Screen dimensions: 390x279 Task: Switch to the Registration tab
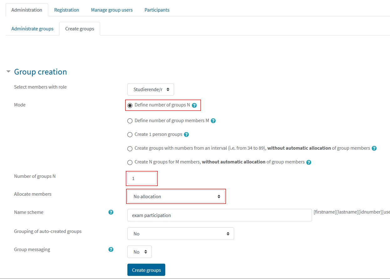(67, 10)
